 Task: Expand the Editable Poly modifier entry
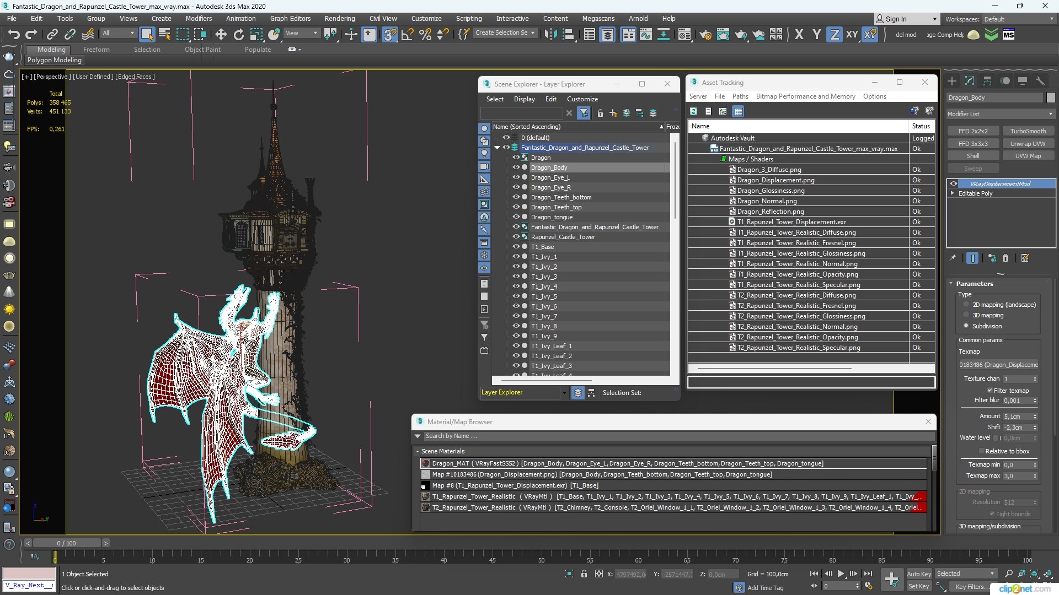953,193
